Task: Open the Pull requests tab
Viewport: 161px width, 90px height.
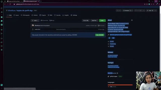Action: 25,15
